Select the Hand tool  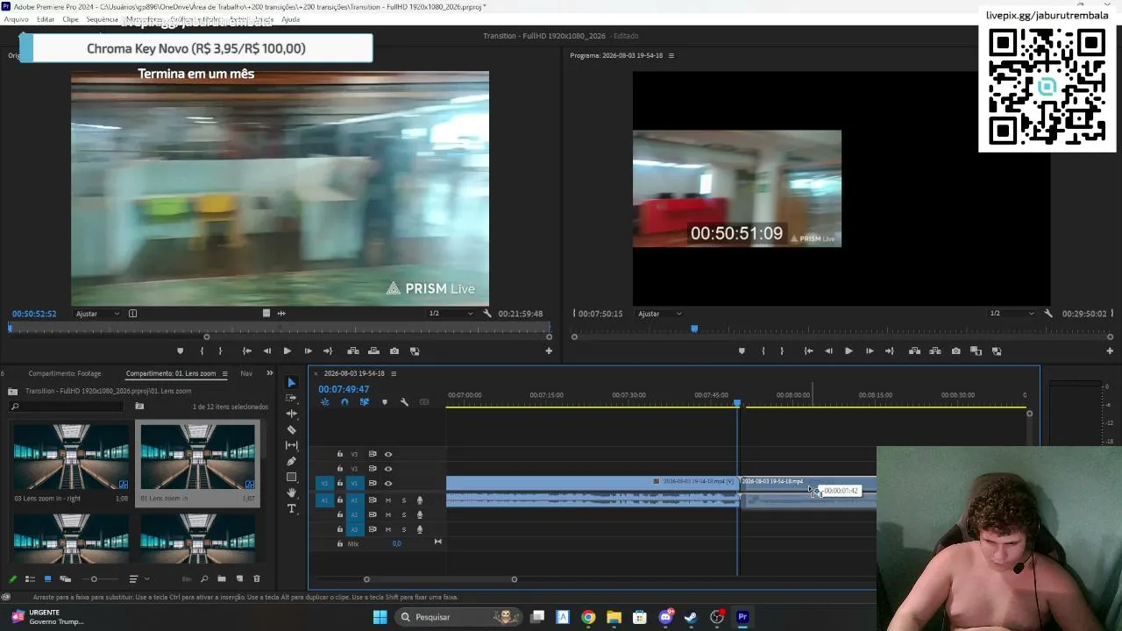(x=292, y=493)
